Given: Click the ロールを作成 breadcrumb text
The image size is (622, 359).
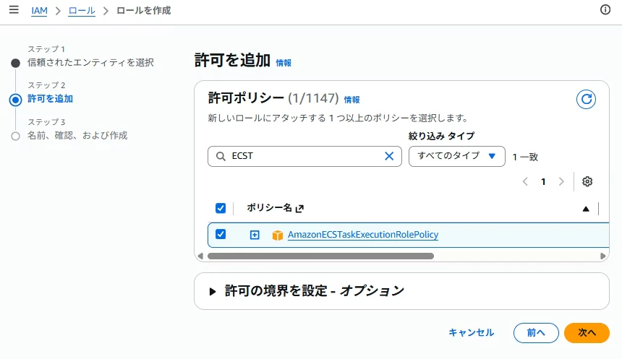Looking at the screenshot, I should click(144, 11).
